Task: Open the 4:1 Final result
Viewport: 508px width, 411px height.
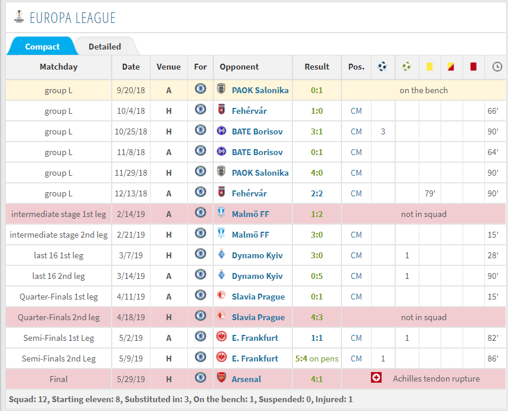Action: click(317, 379)
